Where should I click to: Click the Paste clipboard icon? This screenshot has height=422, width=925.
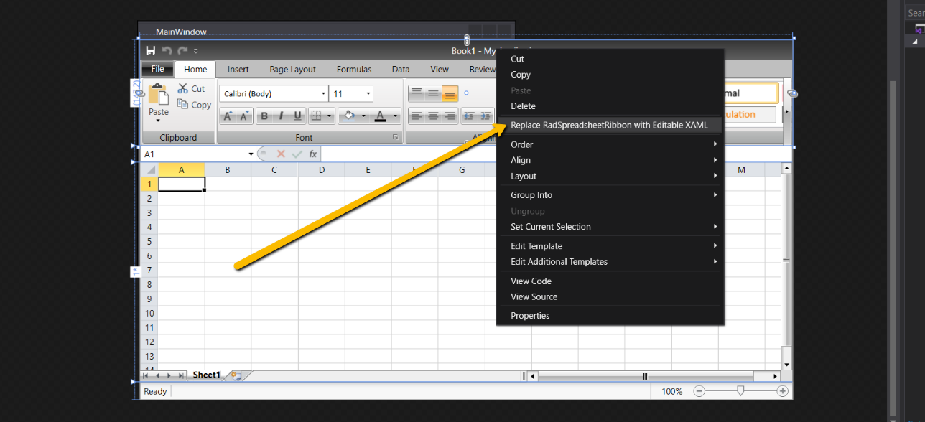click(x=159, y=94)
